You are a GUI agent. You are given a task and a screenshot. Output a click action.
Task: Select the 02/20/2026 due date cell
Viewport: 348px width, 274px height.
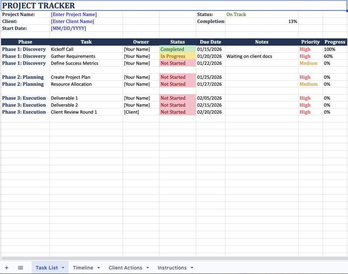[211, 112]
